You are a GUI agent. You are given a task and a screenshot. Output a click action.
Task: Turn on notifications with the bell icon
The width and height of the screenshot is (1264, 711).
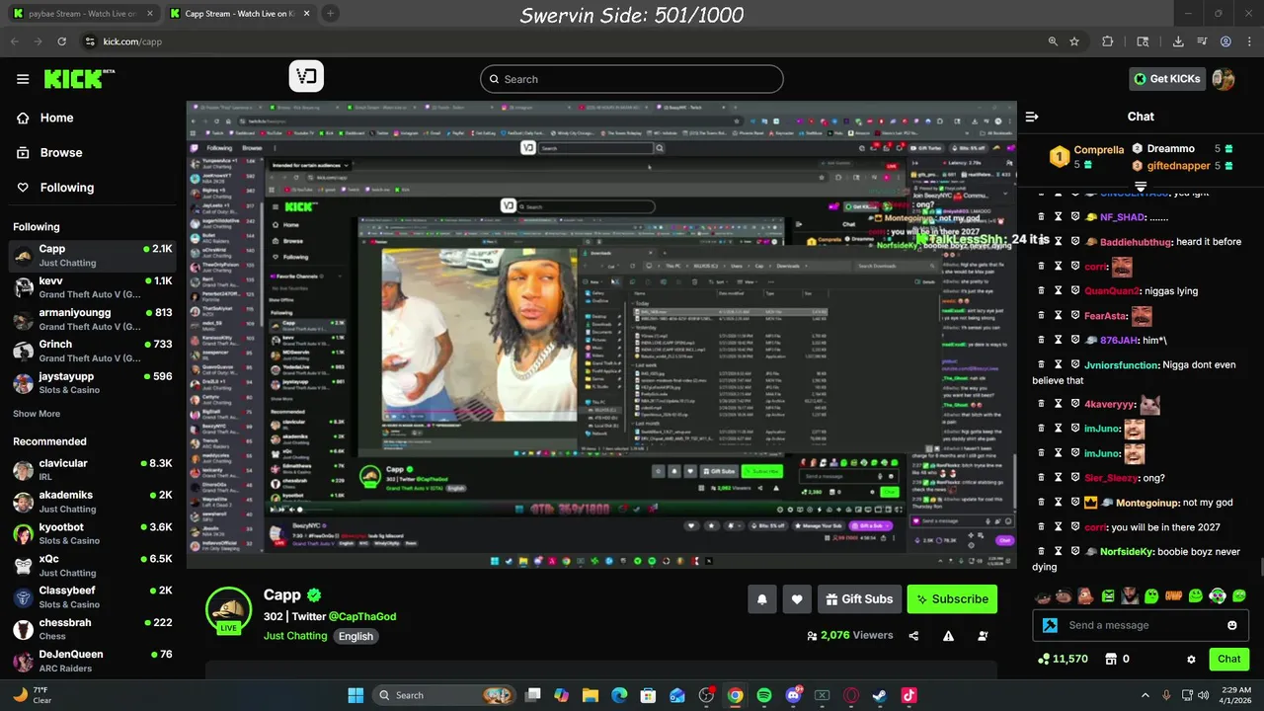pyautogui.click(x=761, y=599)
